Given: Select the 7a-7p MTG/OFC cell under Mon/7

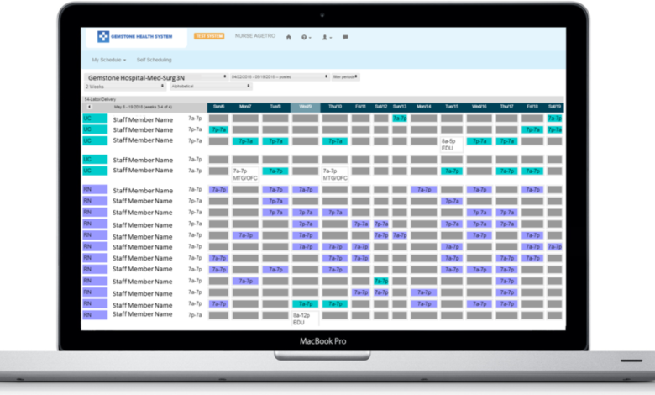Looking at the screenshot, I should [247, 174].
